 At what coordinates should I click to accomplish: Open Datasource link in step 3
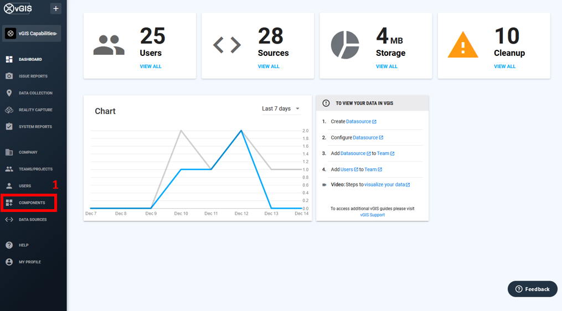click(x=355, y=153)
